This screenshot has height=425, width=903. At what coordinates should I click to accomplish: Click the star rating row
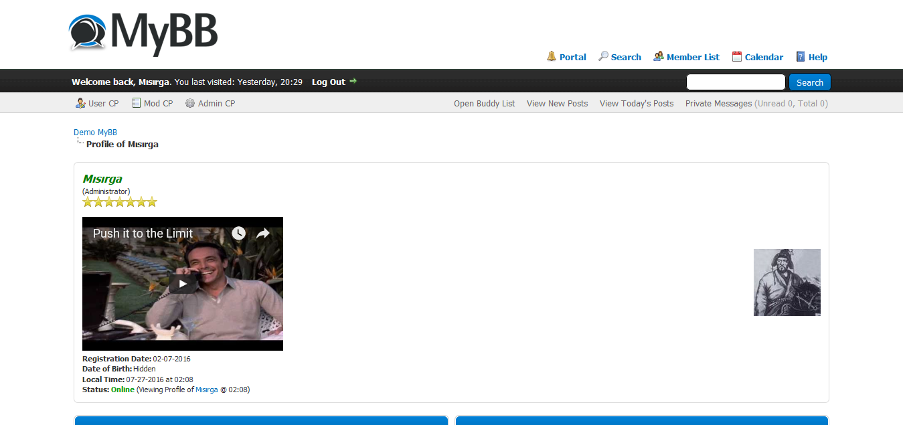[120, 201]
